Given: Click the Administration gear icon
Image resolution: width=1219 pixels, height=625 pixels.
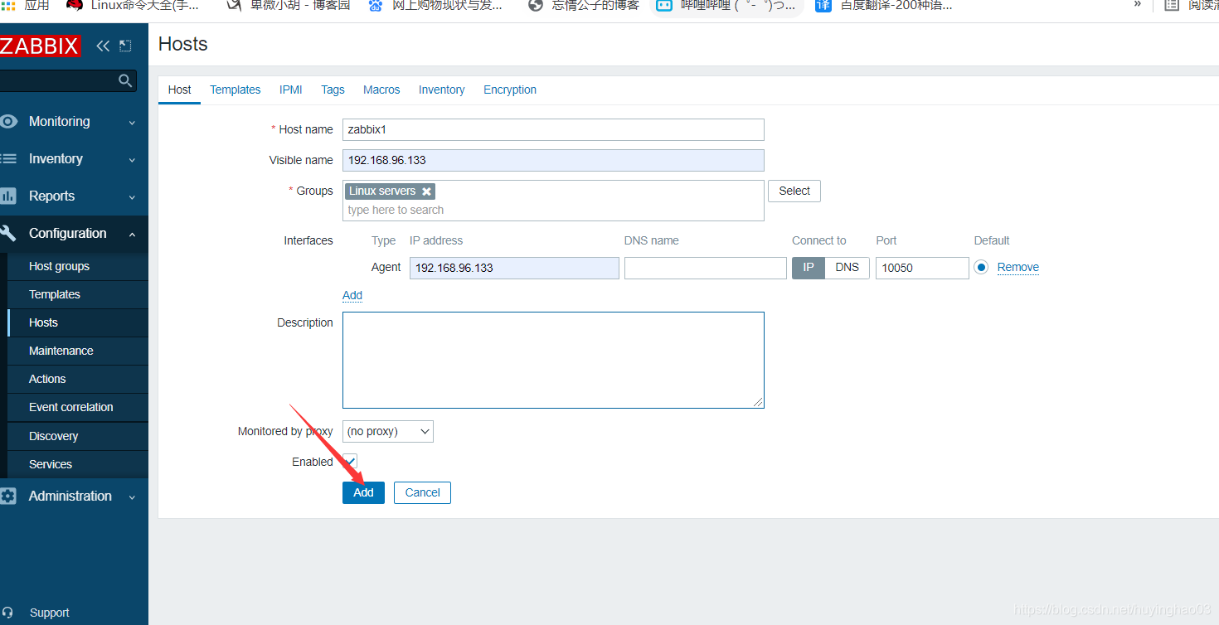Looking at the screenshot, I should (8, 497).
